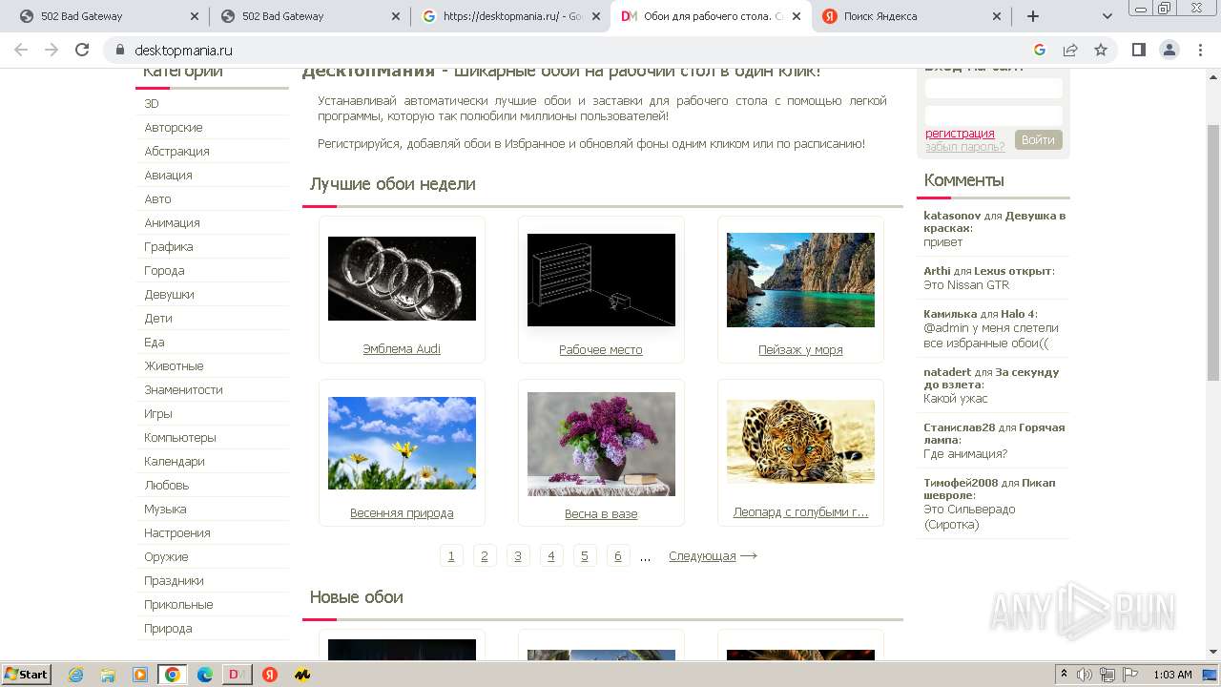The height and width of the screenshot is (687, 1221).
Task: Focus the login username field
Action: tap(993, 88)
